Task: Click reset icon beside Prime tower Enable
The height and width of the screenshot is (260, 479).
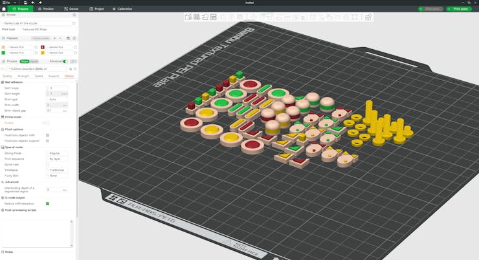Action: pos(43,123)
